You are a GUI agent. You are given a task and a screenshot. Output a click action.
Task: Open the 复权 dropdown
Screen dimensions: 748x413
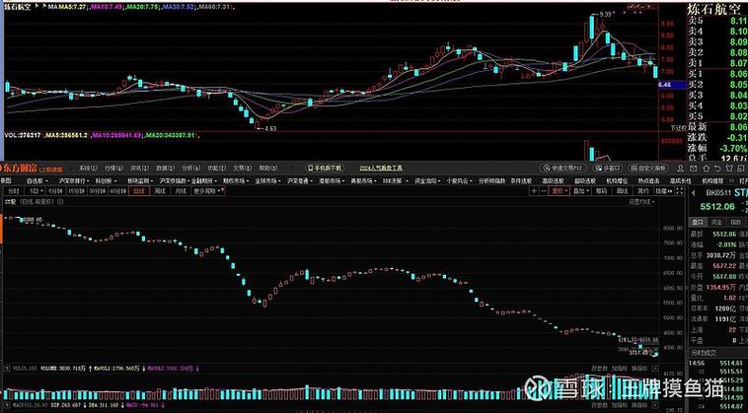tap(560, 191)
